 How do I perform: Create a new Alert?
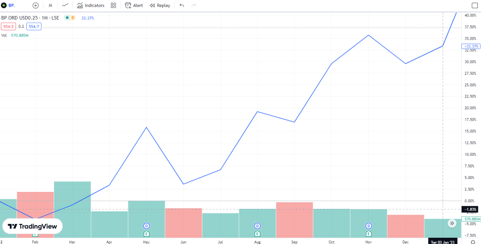pyautogui.click(x=134, y=5)
